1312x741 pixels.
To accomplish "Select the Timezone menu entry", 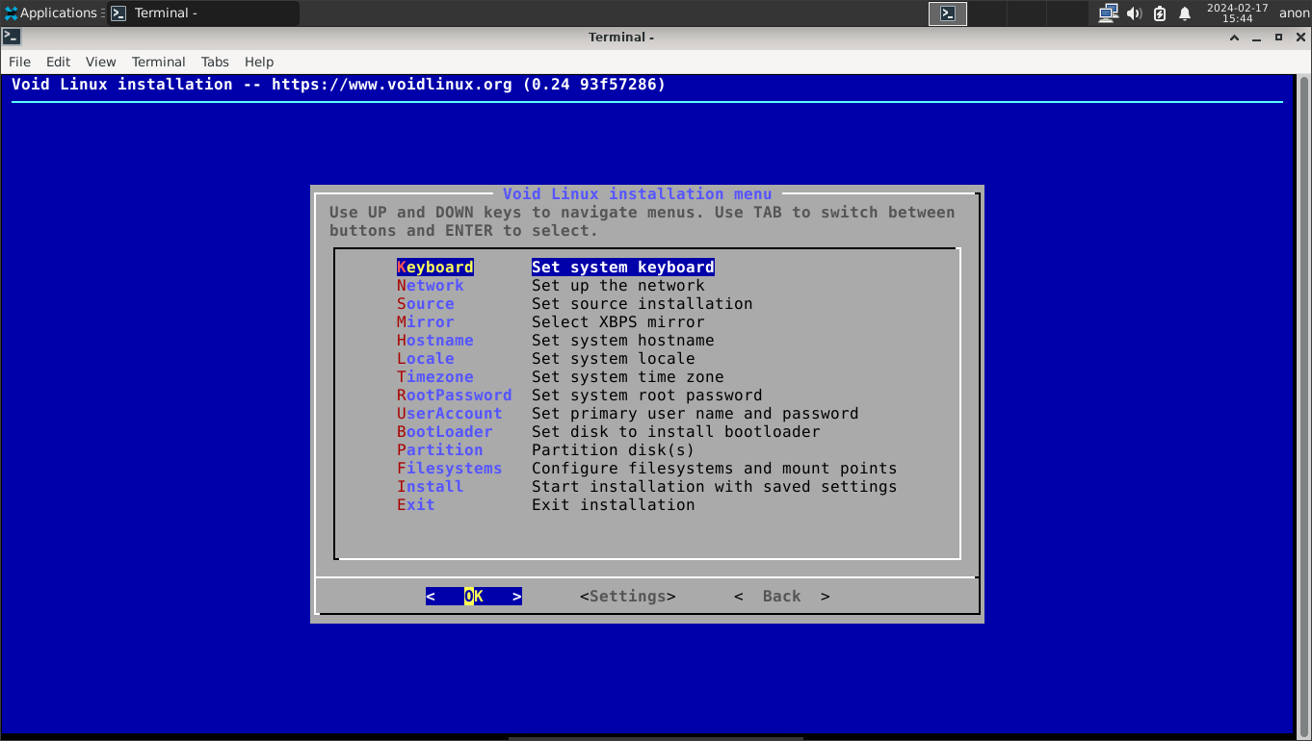I will (x=435, y=377).
